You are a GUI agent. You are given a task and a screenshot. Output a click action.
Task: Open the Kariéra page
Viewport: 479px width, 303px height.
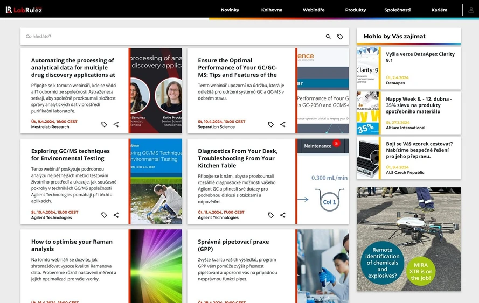pos(439,10)
